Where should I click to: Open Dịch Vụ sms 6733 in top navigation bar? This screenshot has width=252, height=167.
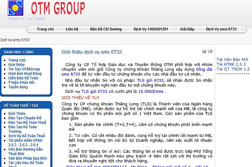click(x=221, y=29)
